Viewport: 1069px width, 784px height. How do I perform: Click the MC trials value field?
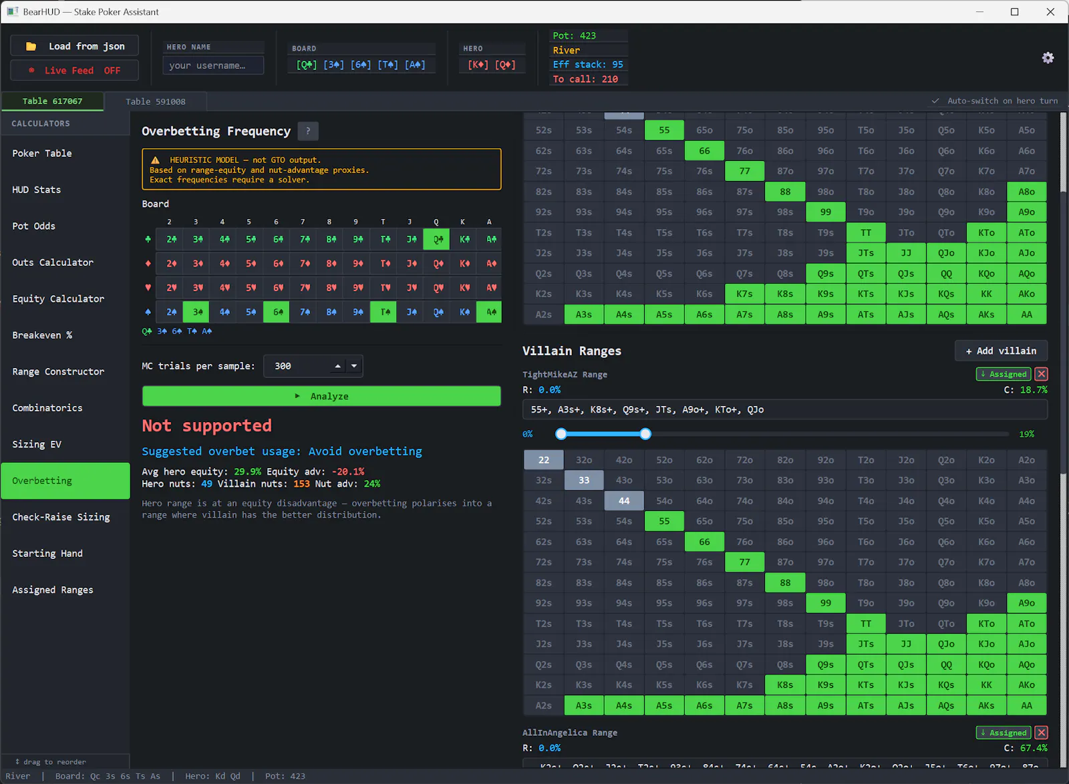pyautogui.click(x=297, y=366)
